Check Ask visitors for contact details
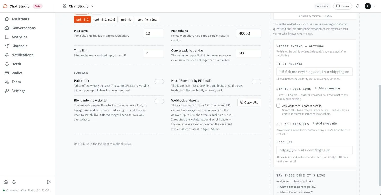This screenshot has width=381, height=195. pyautogui.click(x=278, y=106)
